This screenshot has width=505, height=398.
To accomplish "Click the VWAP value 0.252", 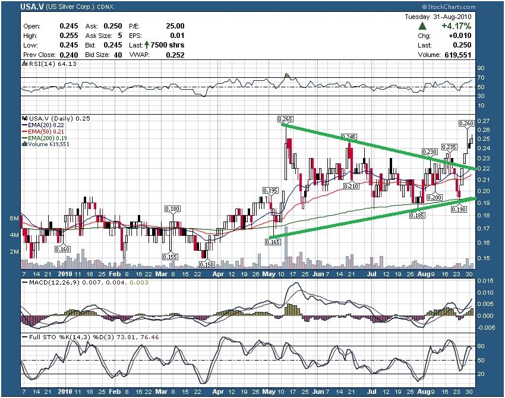I will [175, 55].
